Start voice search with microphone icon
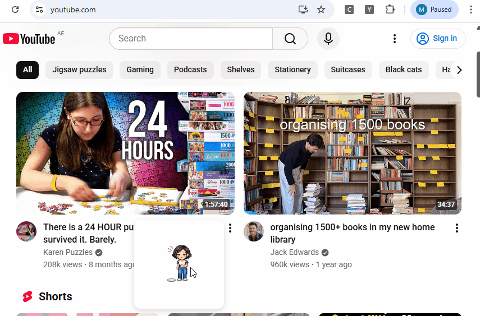The height and width of the screenshot is (316, 480). pos(328,39)
